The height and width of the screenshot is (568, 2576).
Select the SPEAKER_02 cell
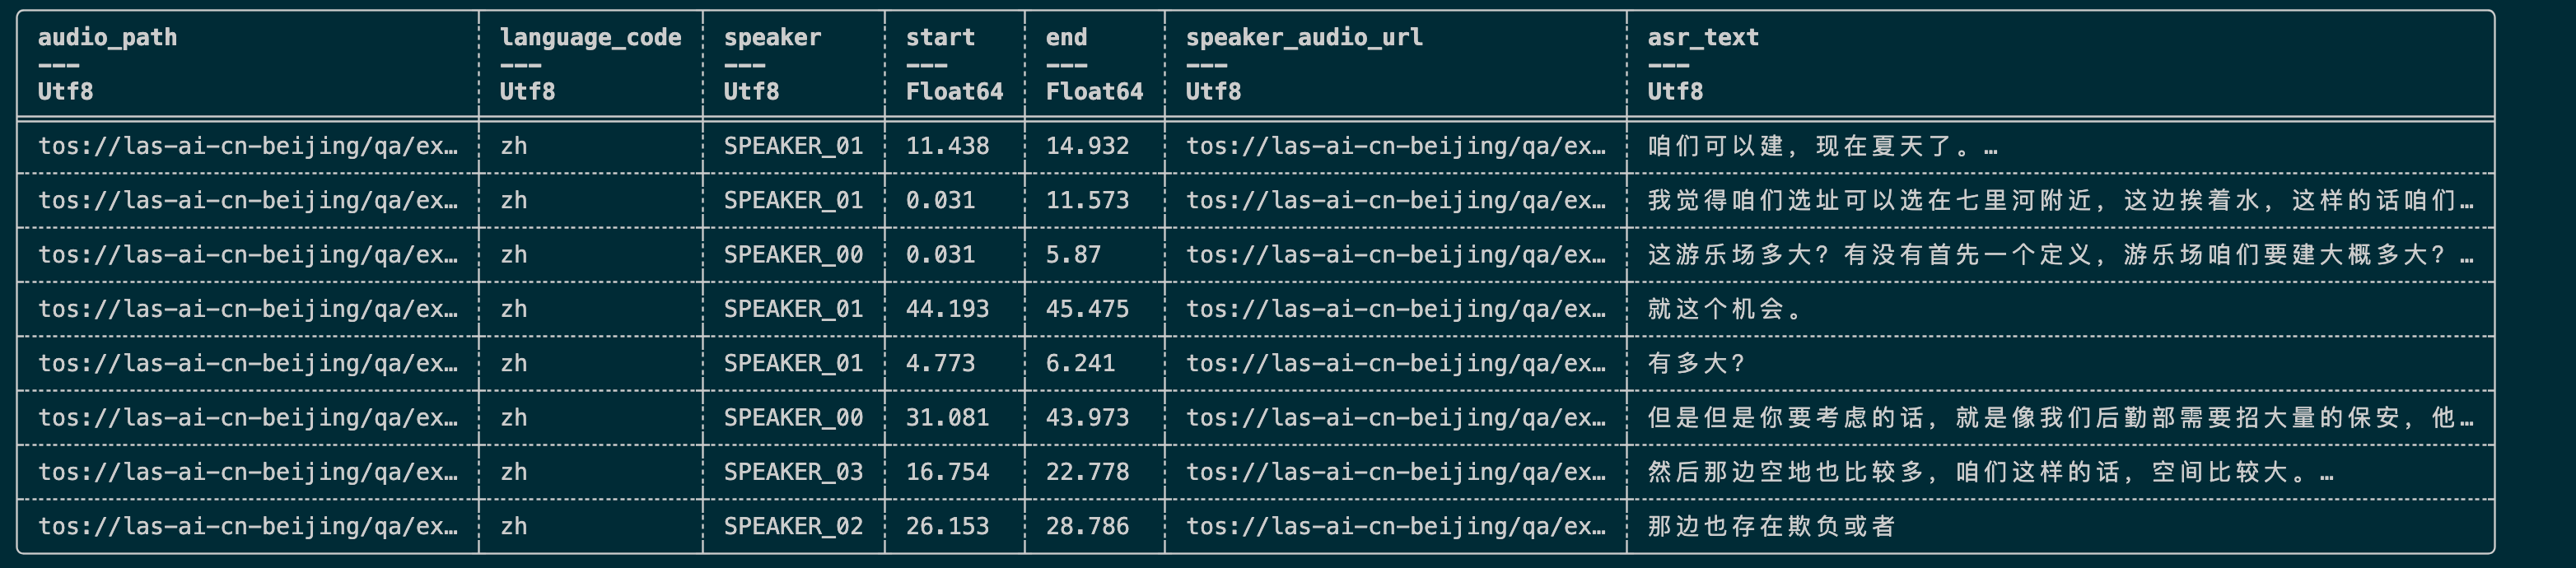[793, 526]
